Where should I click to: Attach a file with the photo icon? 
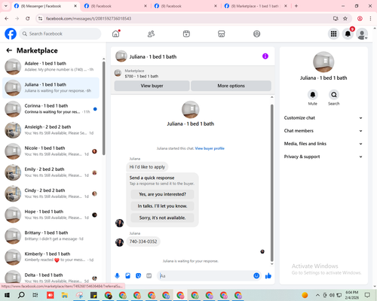(127, 276)
